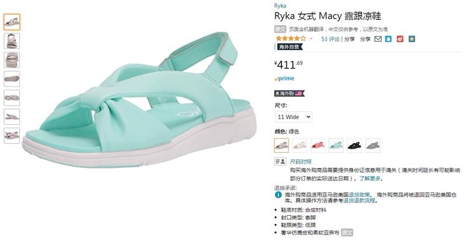Toggle 原文 original text button near title
The image size is (467, 242).
pos(280,29)
